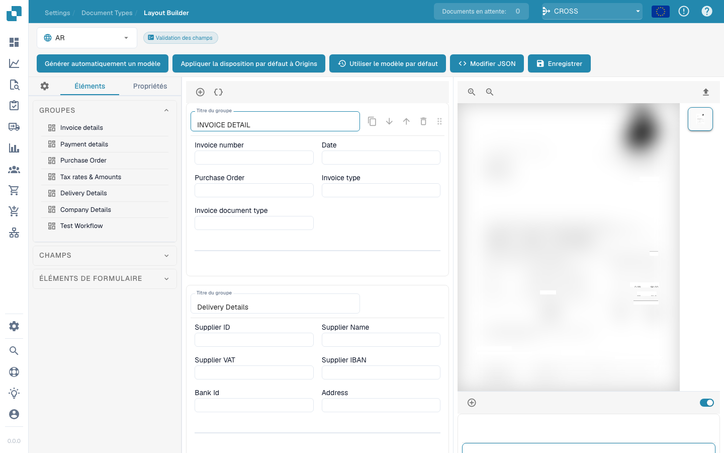
Task: Switch to the Éléments tab
Action: coord(89,86)
